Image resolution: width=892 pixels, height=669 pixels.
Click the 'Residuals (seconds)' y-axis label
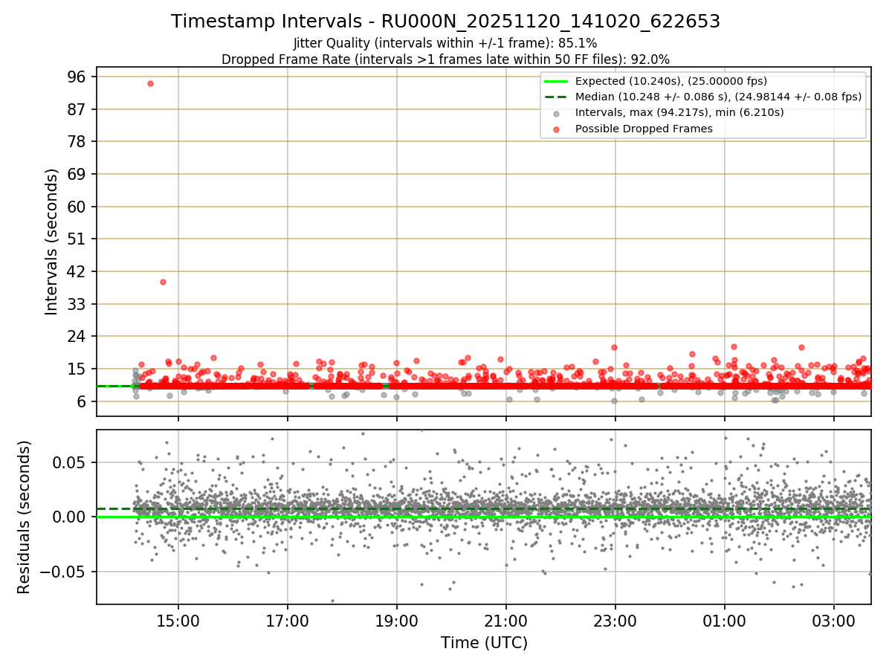(x=25, y=517)
